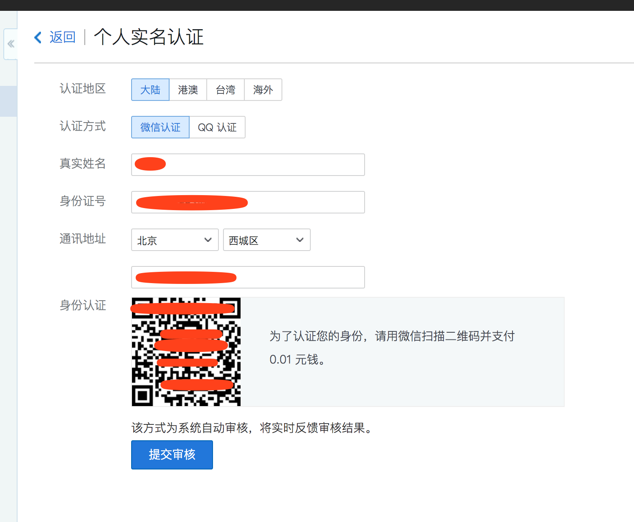The height and width of the screenshot is (522, 634).
Task: Select 海外 certification region
Action: click(263, 90)
